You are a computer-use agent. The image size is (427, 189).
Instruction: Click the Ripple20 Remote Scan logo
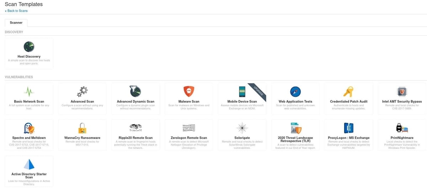pos(136,127)
